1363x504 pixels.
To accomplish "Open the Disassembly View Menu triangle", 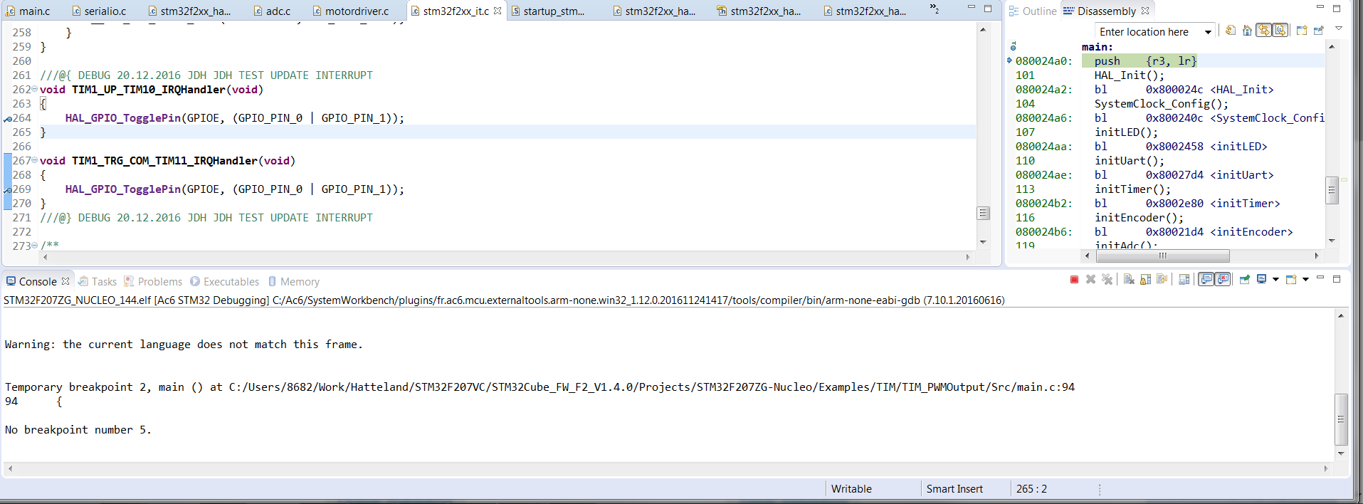I will tap(1339, 29).
